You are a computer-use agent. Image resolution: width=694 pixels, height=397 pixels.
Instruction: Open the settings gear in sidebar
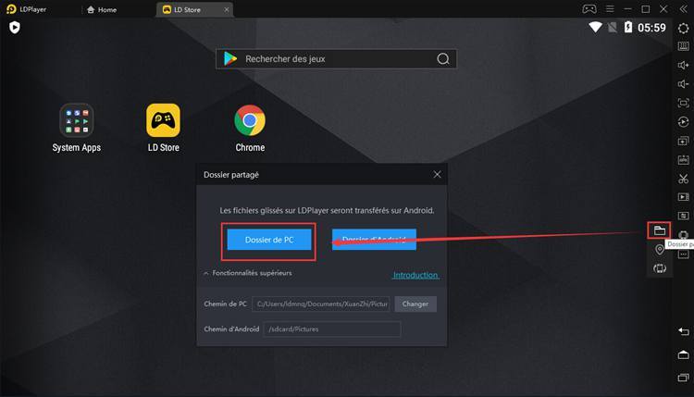tap(684, 28)
